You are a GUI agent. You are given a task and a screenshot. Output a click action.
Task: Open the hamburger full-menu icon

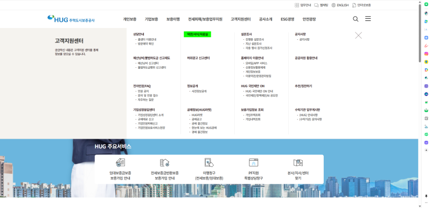point(368,19)
